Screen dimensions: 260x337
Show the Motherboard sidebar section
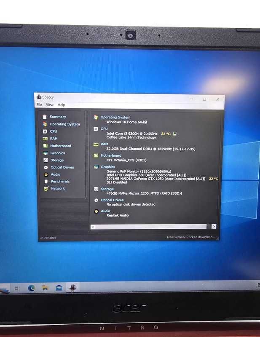tap(61, 146)
